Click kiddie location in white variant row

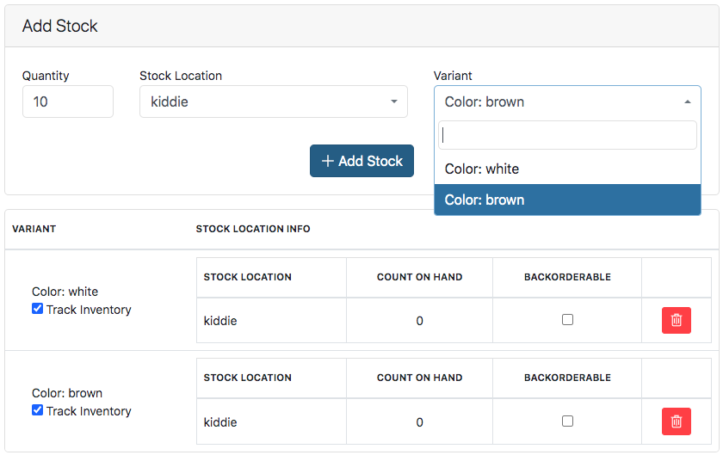220,321
